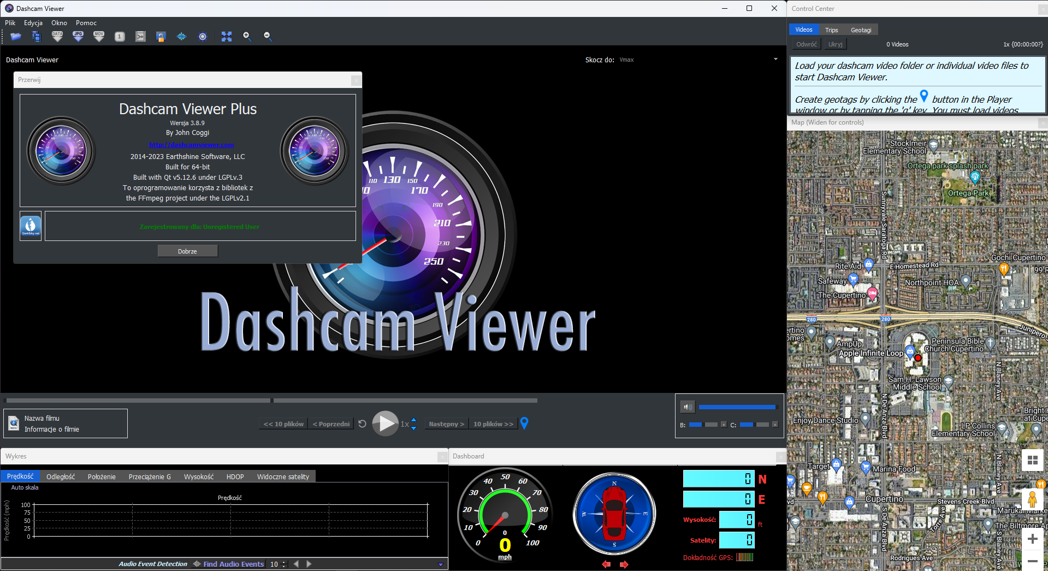Select the Videos tab in Control Center
1048x571 pixels.
[x=804, y=30]
